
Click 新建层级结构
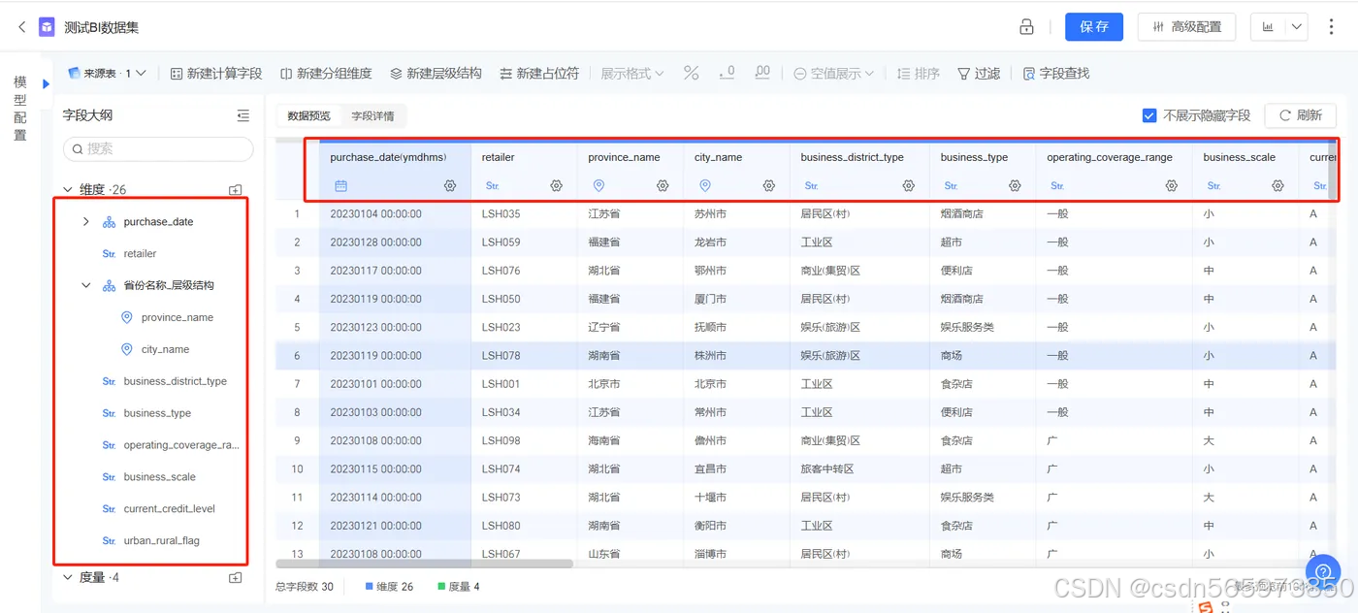(x=436, y=74)
